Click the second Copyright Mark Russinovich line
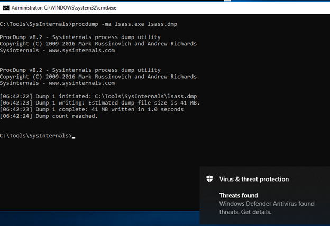This screenshot has width=330, height=226. pos(98,77)
